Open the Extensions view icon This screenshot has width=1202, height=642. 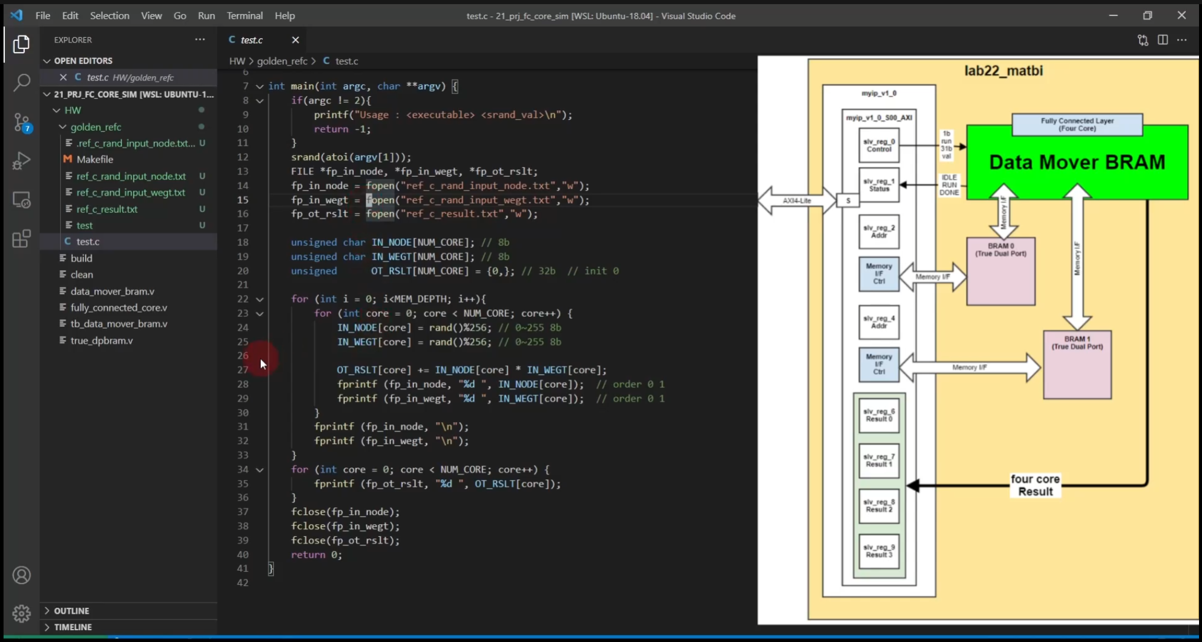coord(22,239)
